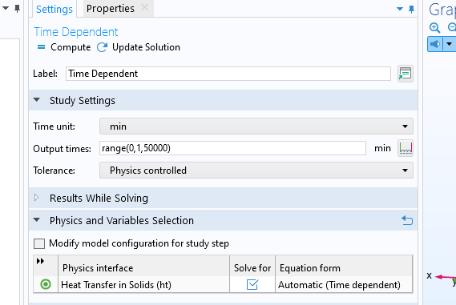
Task: Open the Tolerance dropdown
Action: click(x=256, y=171)
